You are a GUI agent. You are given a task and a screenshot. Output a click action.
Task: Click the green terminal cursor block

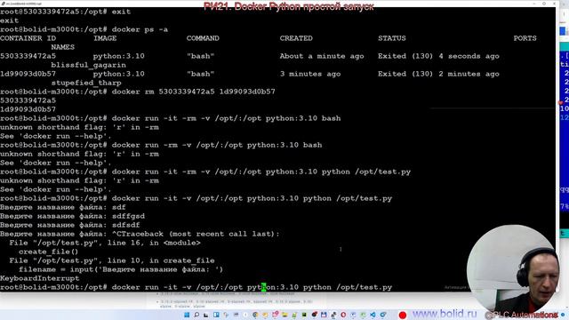263,287
